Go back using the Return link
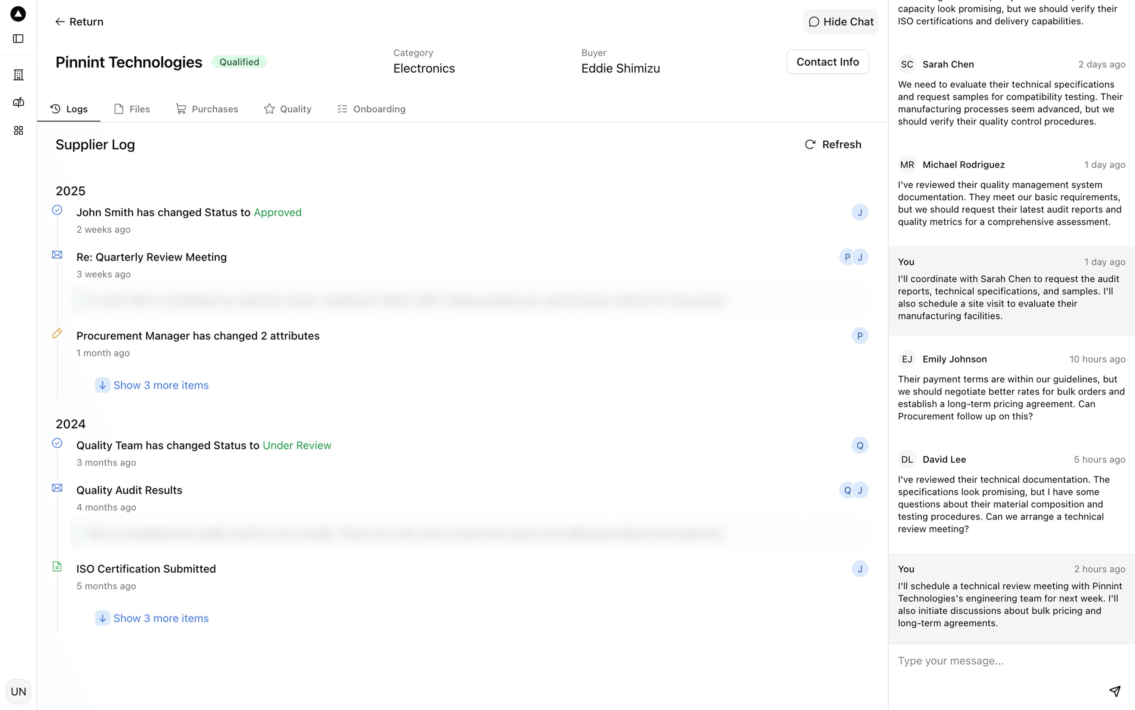The height and width of the screenshot is (710, 1135). tap(79, 22)
